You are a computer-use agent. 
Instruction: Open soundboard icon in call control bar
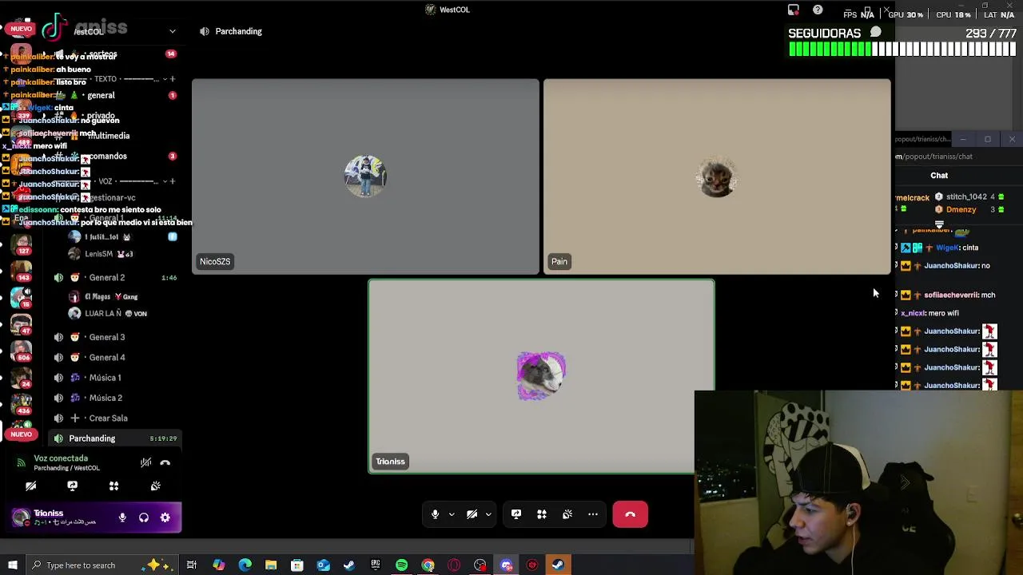(567, 514)
